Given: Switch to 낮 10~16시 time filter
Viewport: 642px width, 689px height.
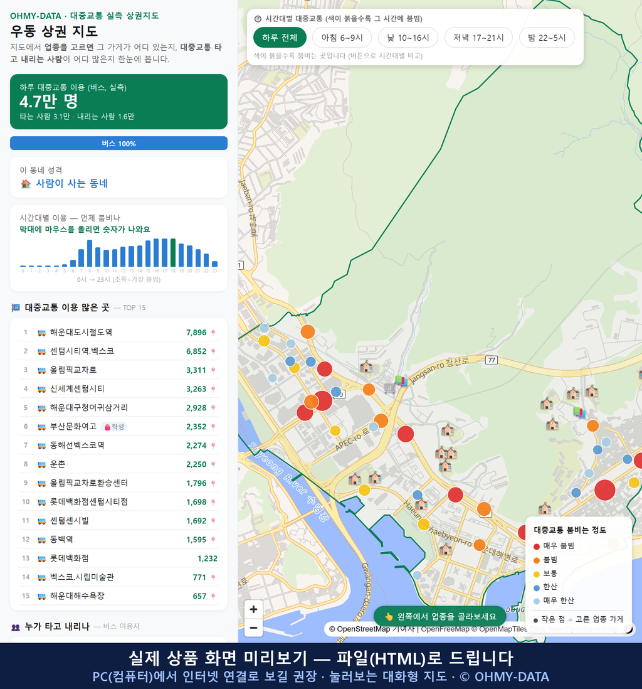Looking at the screenshot, I should pos(408,38).
